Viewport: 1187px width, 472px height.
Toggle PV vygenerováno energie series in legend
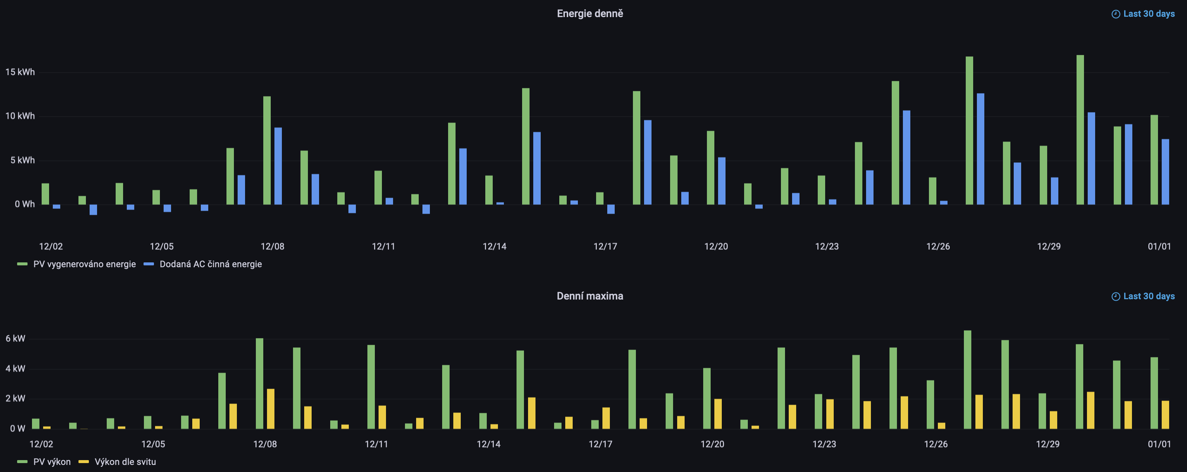[x=84, y=264]
